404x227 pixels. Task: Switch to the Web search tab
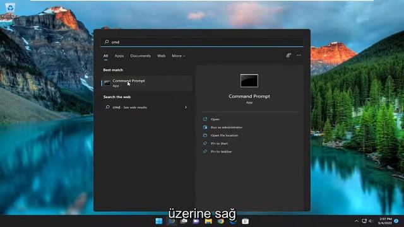(x=162, y=56)
